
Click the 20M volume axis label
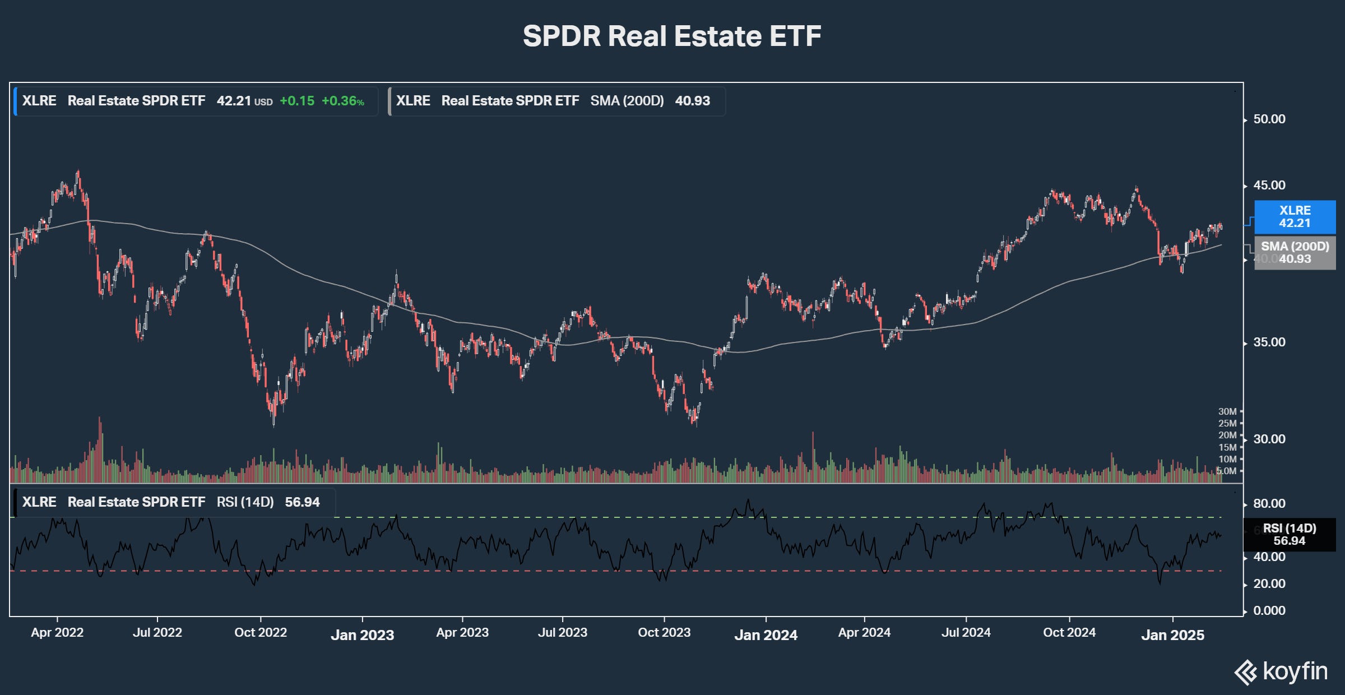1227,435
